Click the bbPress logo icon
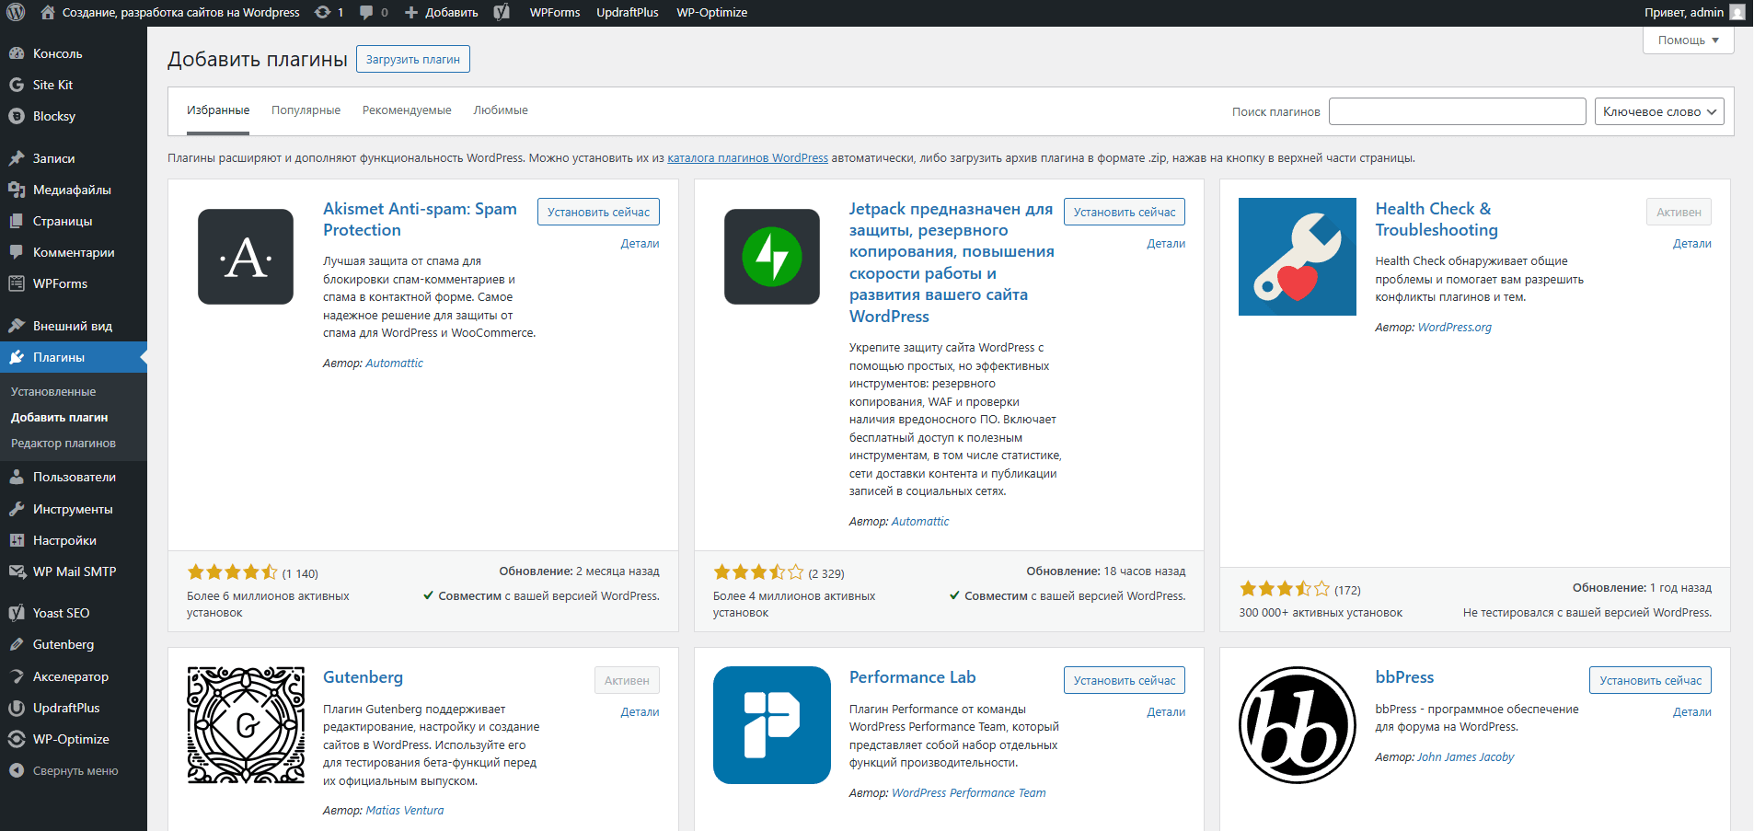Viewport: 1754px width, 831px height. click(1297, 725)
